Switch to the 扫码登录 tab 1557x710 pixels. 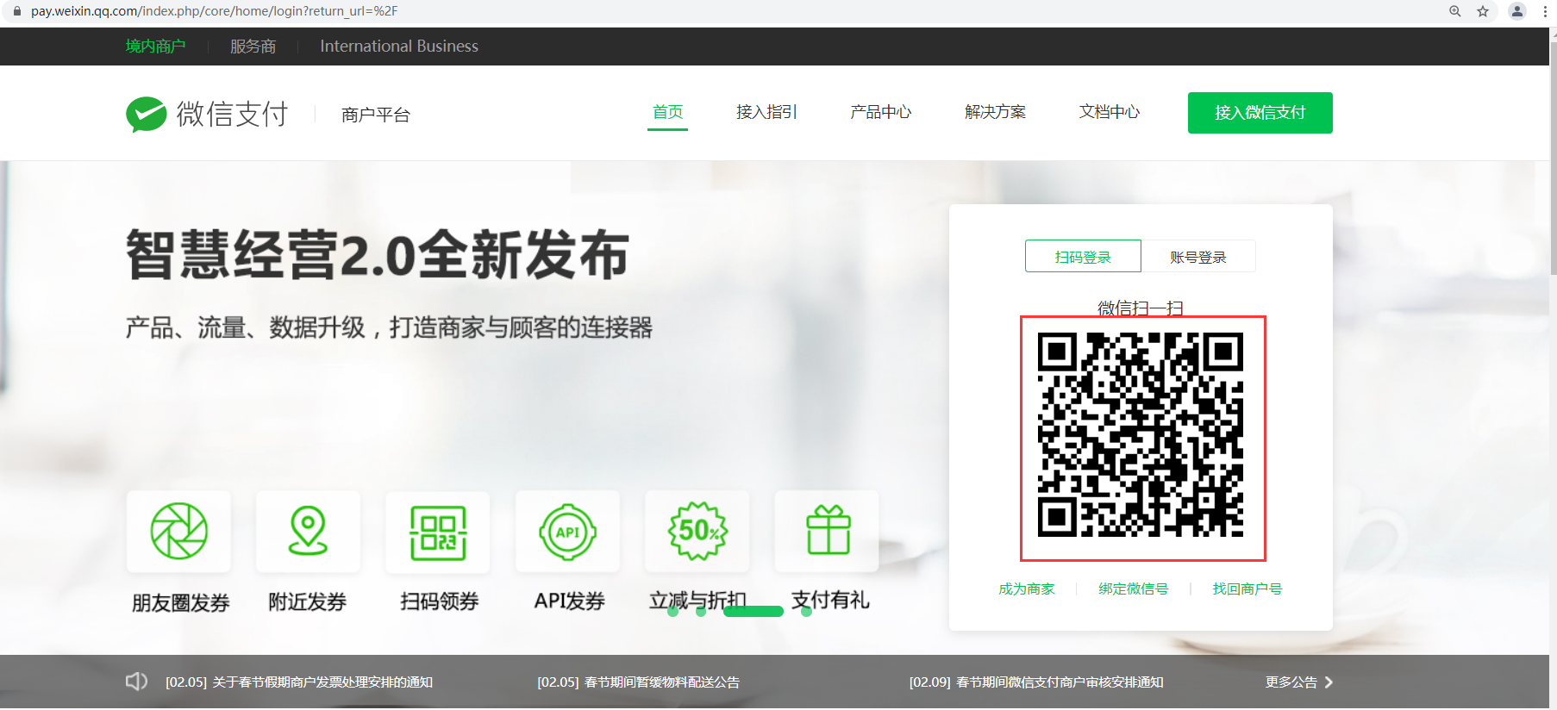pos(1083,256)
